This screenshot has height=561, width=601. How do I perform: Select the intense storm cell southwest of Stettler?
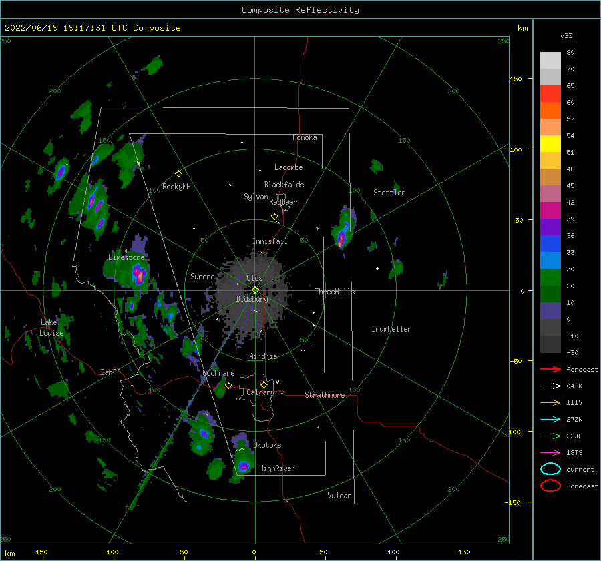pos(341,237)
